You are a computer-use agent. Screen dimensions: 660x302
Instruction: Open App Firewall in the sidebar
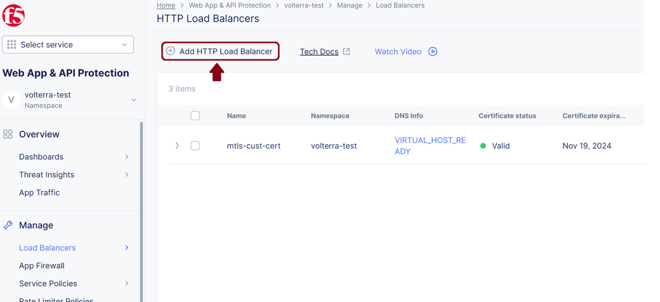[x=42, y=266]
